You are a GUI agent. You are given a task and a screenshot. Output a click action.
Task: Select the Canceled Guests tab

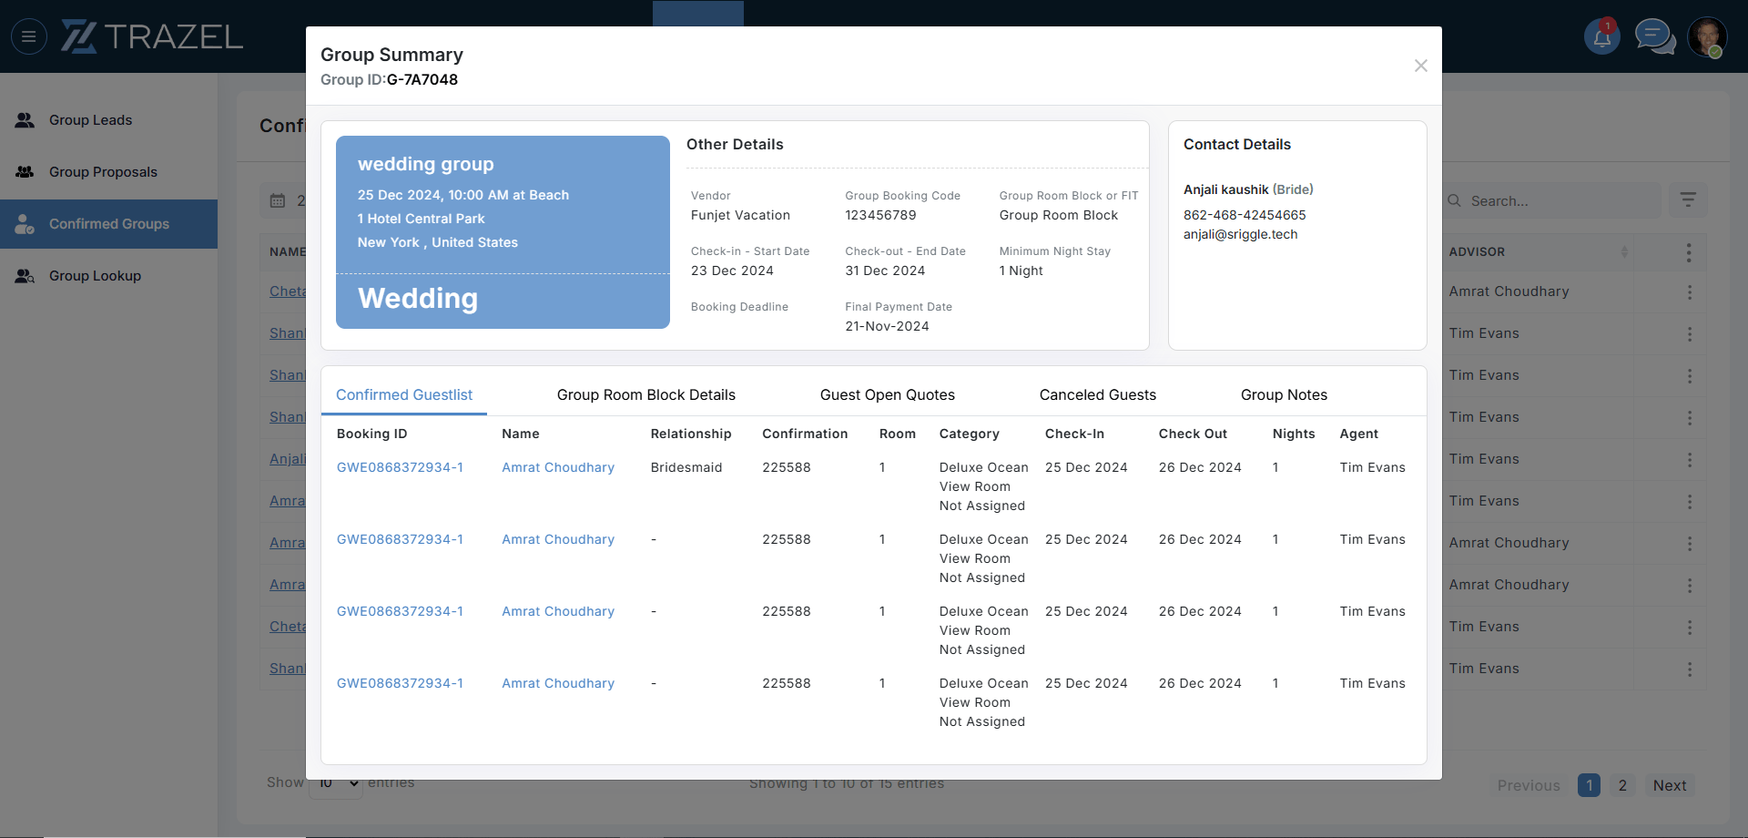pos(1097,395)
